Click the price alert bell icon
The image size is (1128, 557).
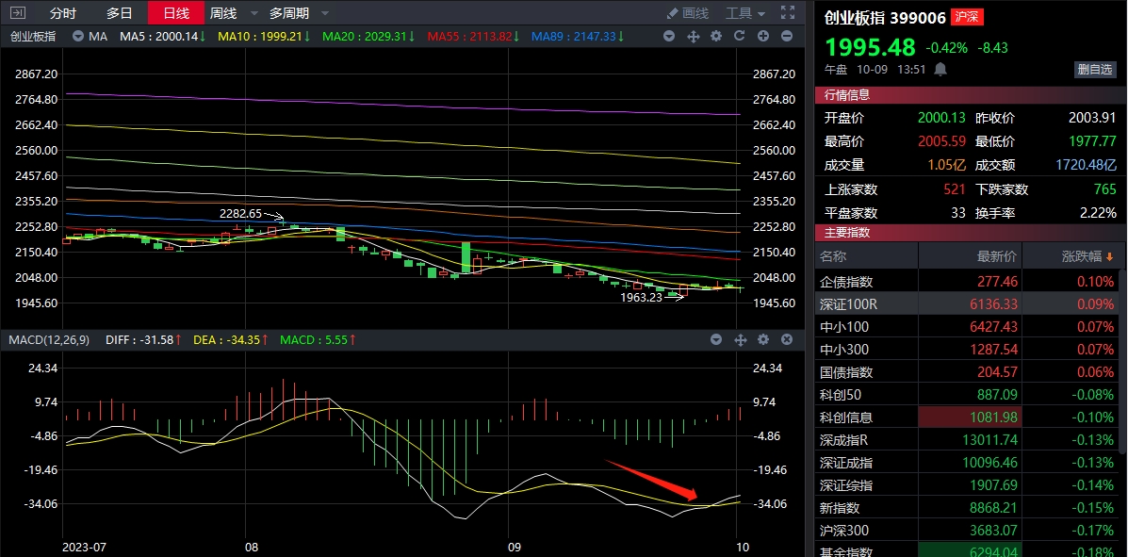tap(940, 69)
